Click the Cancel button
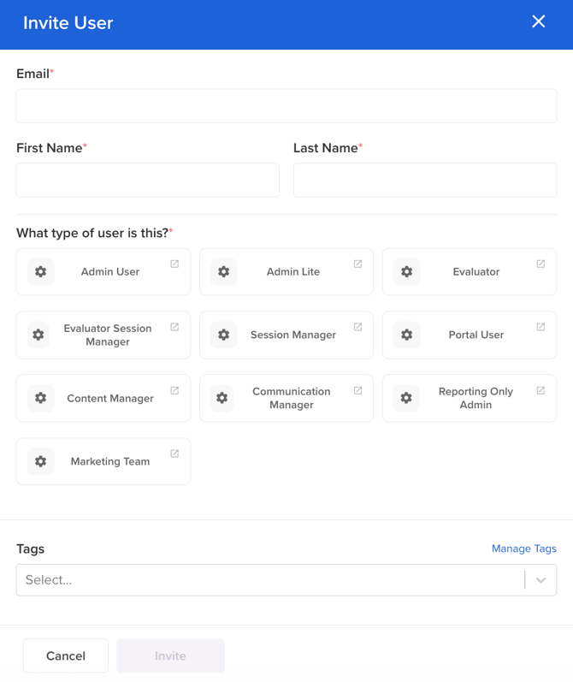The image size is (573, 682). coord(66,655)
